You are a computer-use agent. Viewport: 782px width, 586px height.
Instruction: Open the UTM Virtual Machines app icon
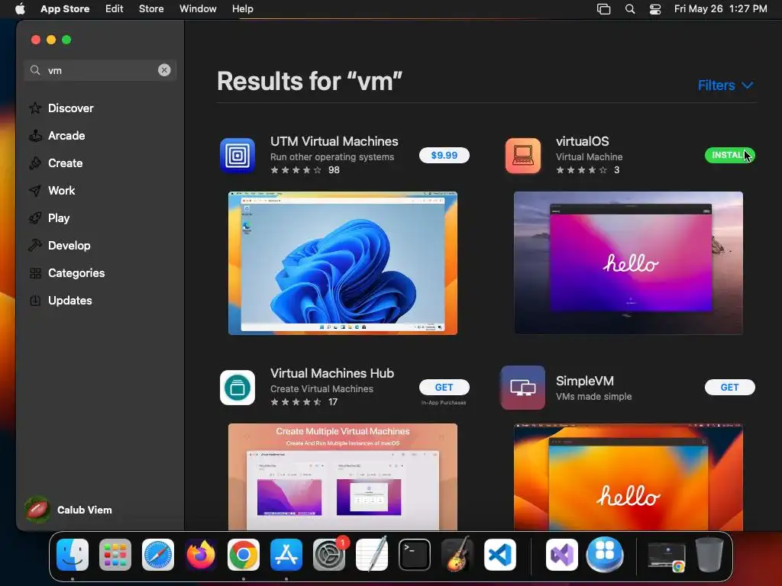tap(238, 156)
